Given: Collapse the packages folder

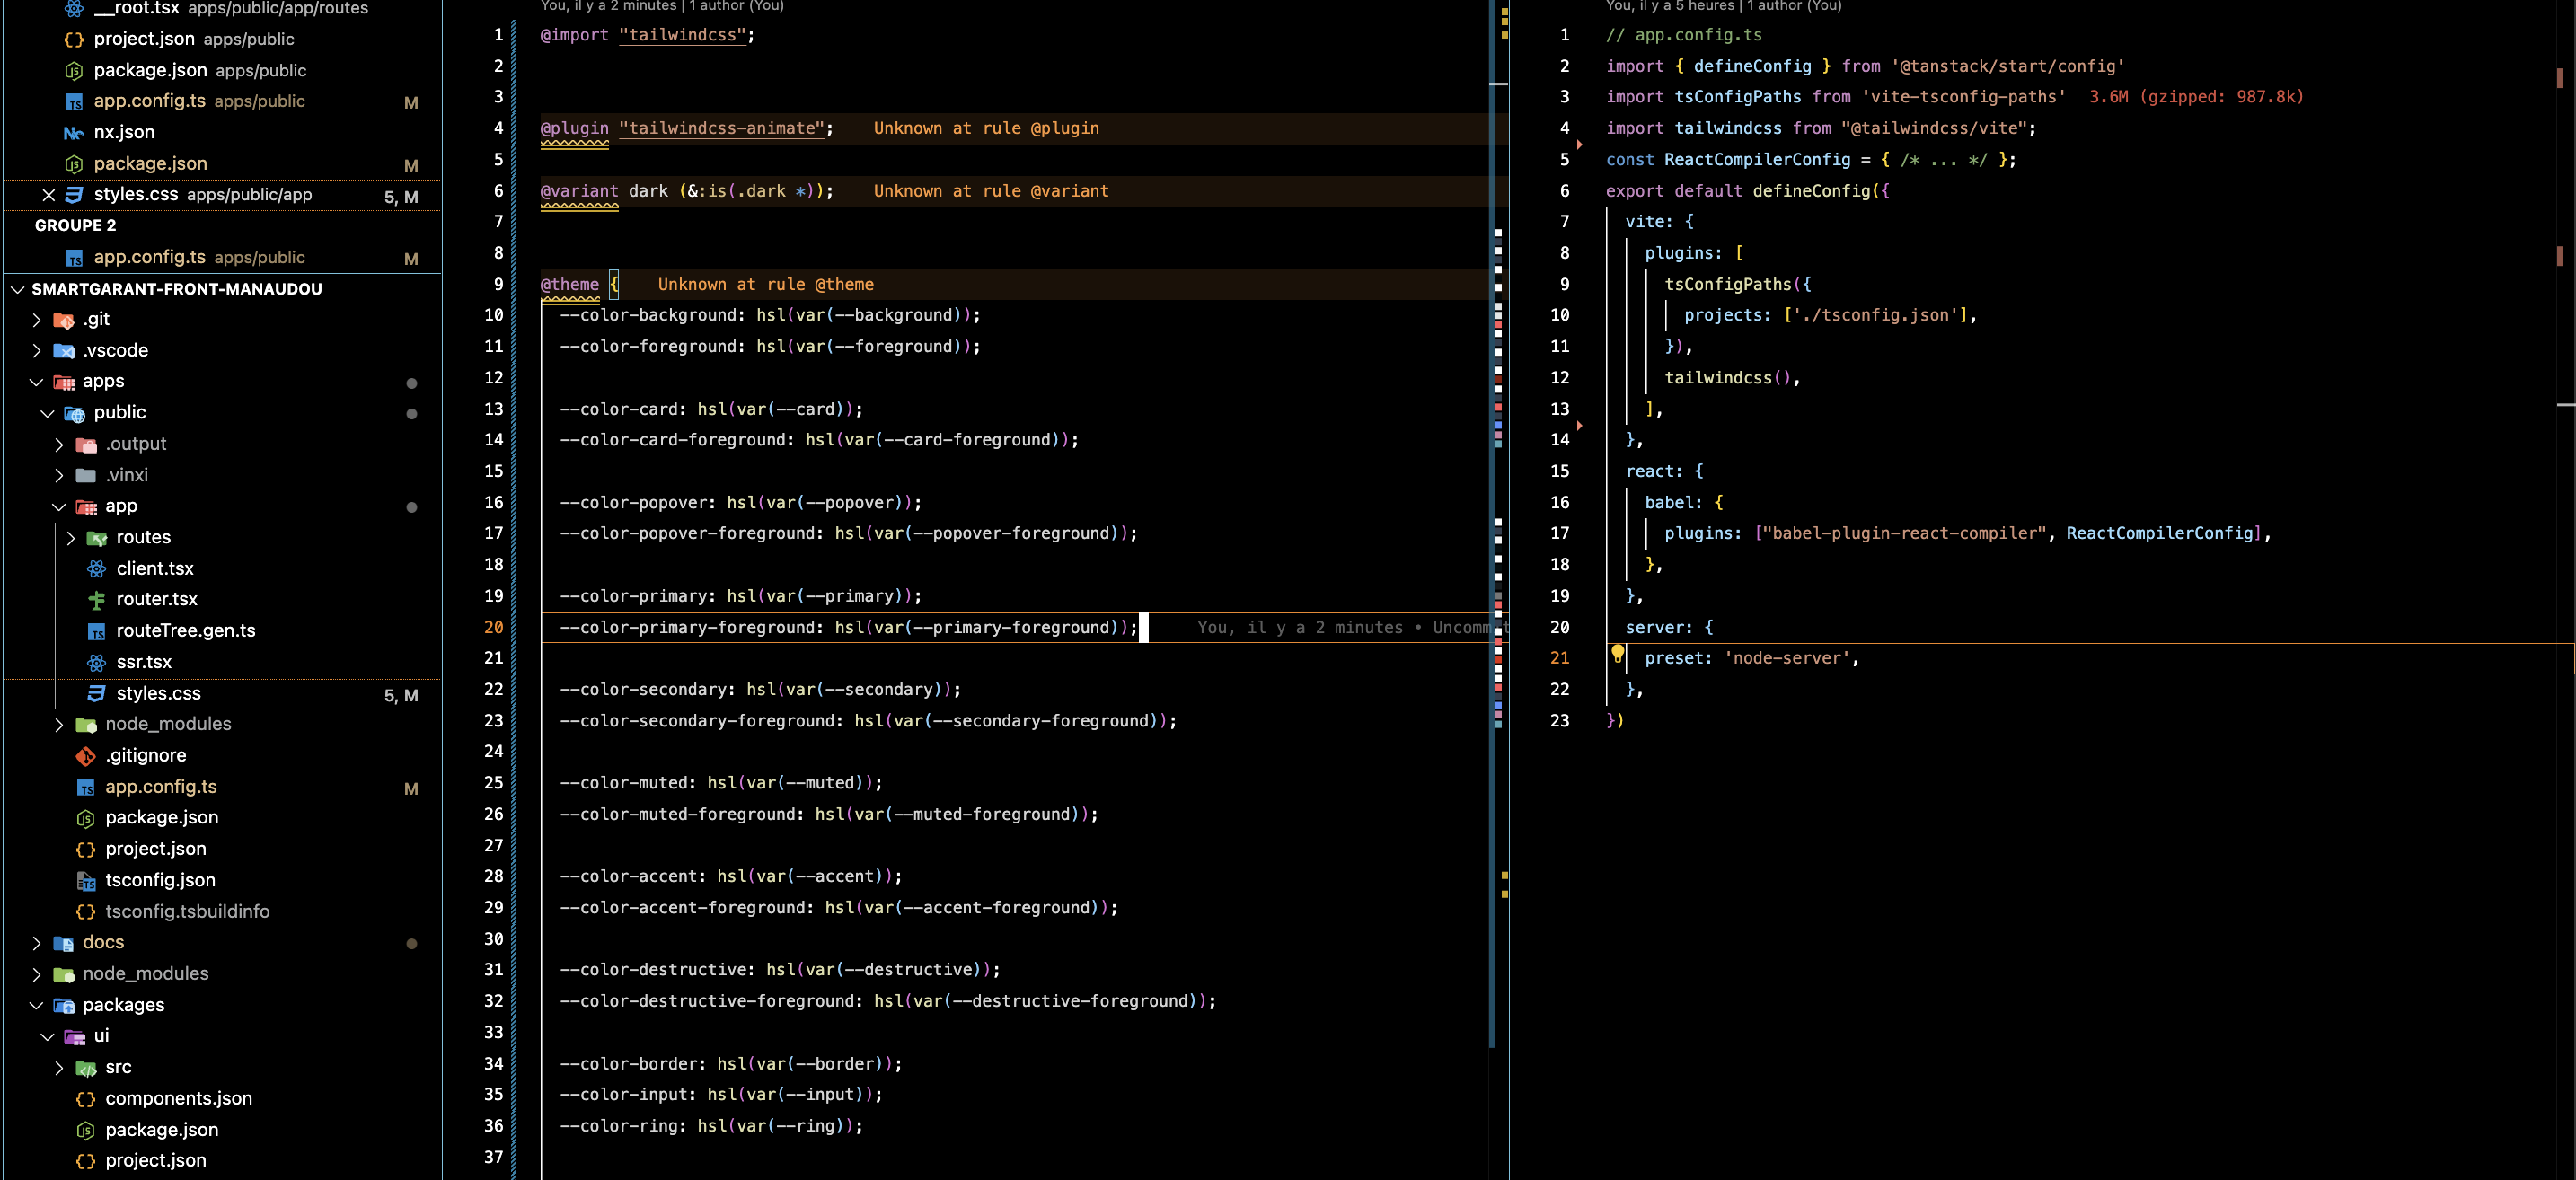Looking at the screenshot, I should coord(36,1005).
